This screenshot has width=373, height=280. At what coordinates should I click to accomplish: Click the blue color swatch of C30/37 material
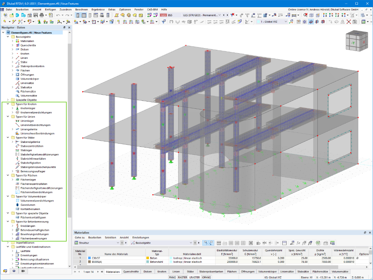click(x=89, y=258)
